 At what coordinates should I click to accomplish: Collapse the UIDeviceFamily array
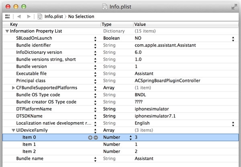point(13,130)
